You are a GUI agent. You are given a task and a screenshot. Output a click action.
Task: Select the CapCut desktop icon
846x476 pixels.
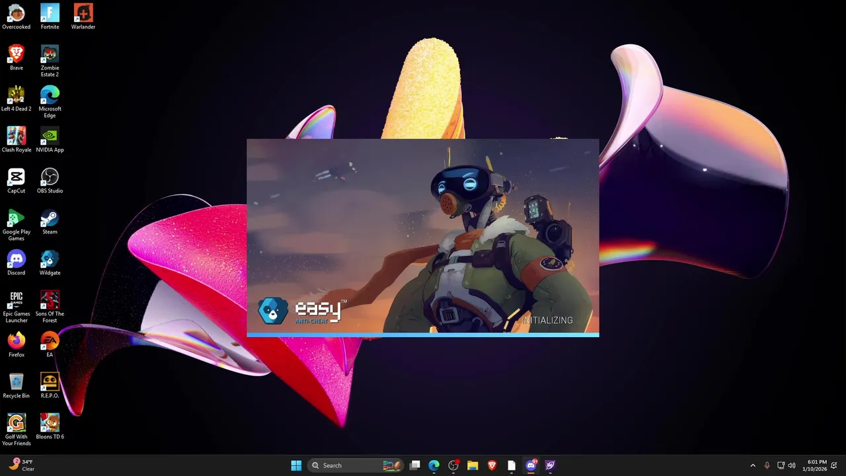16,180
